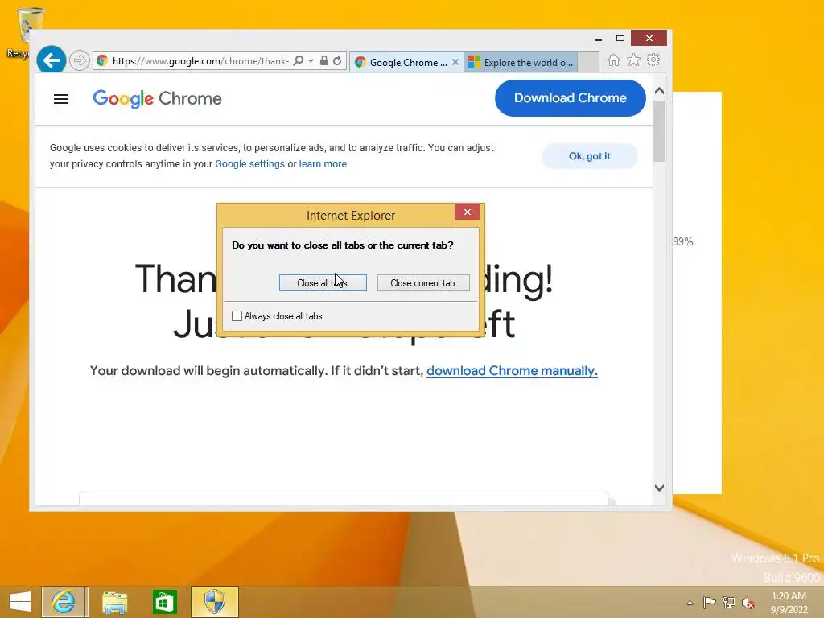The image size is (824, 618).
Task: Open a new blank tab
Action: pyautogui.click(x=588, y=62)
